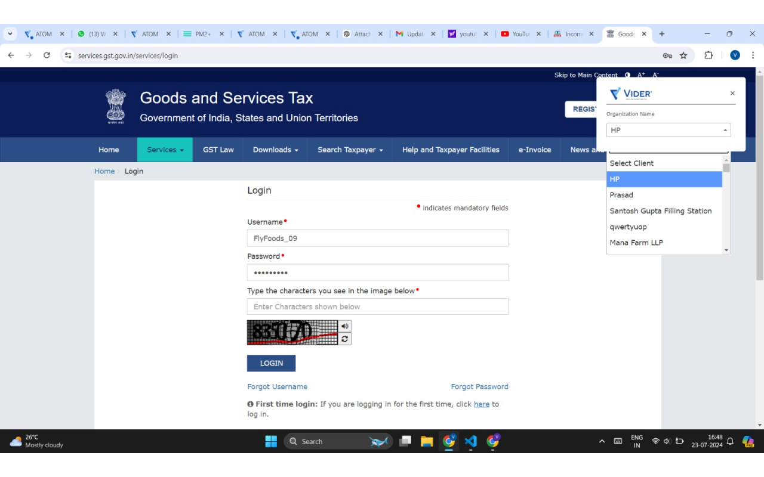The height and width of the screenshot is (477, 764).
Task: Click the Forgot Username link
Action: click(x=278, y=386)
